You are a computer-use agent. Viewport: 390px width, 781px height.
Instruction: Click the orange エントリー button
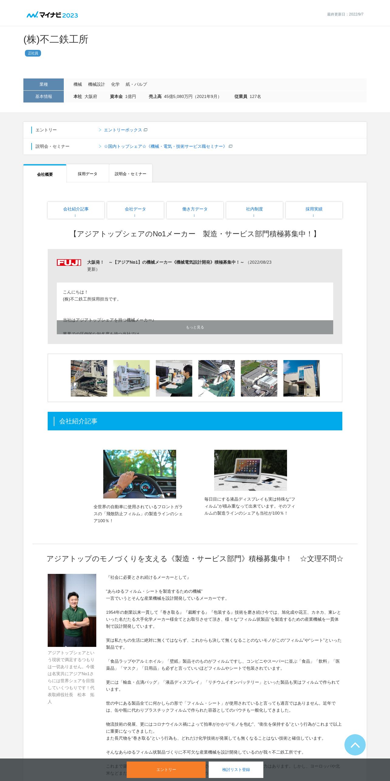point(166,769)
